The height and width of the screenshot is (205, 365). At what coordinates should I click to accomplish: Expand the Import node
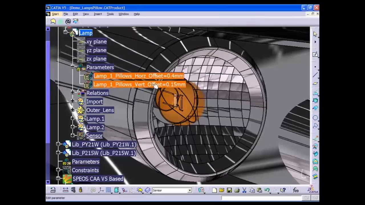click(72, 101)
